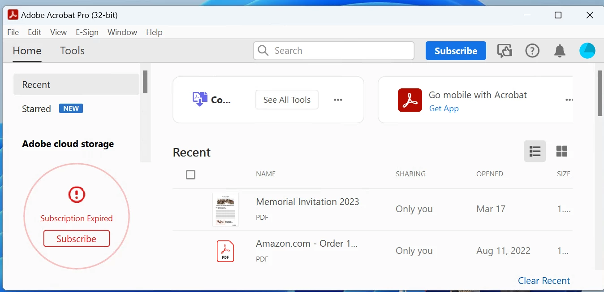Image resolution: width=604 pixels, height=292 pixels.
Task: Open the share feedback icon in the toolbar
Action: click(x=505, y=51)
